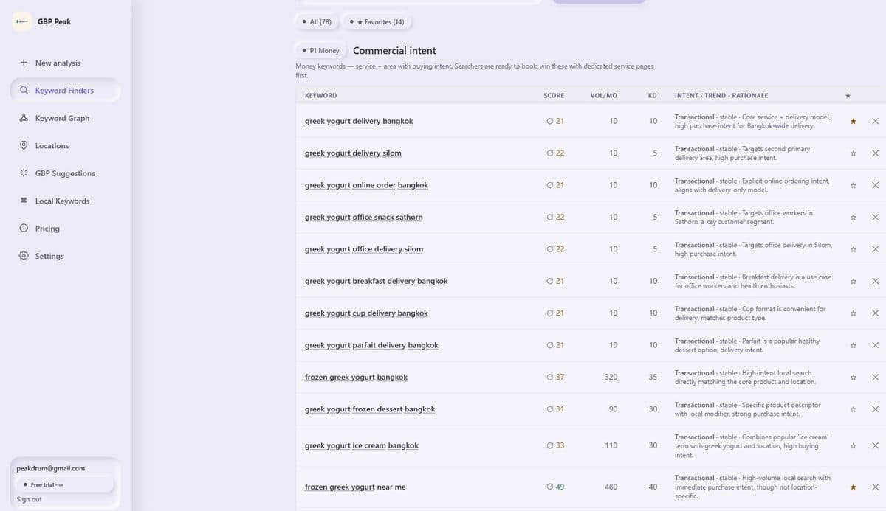Remove greek yogurt cup delivery bangkok row
Image resolution: width=886 pixels, height=511 pixels.
pyautogui.click(x=875, y=313)
